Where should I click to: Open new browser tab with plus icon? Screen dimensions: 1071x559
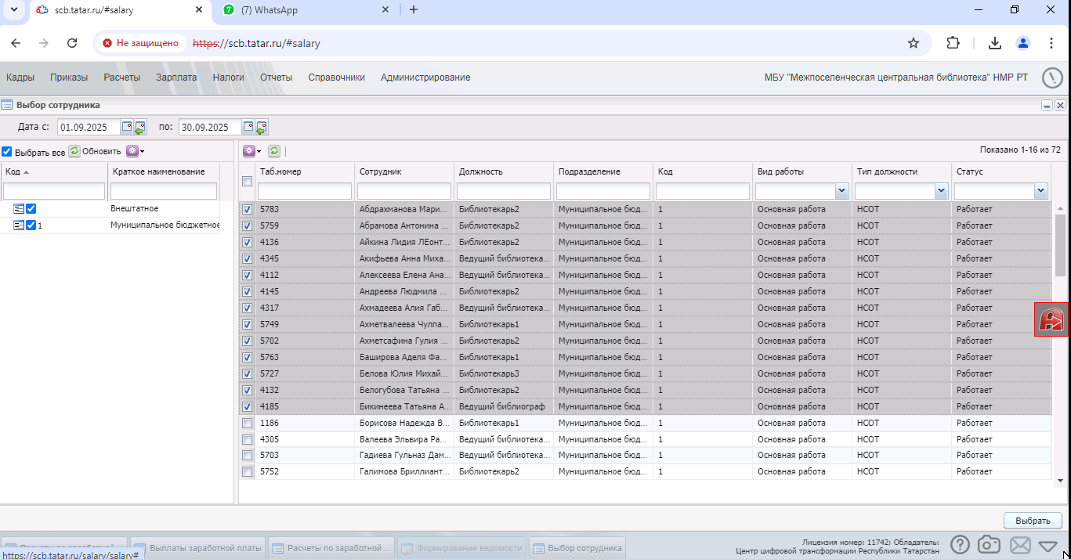click(x=414, y=10)
